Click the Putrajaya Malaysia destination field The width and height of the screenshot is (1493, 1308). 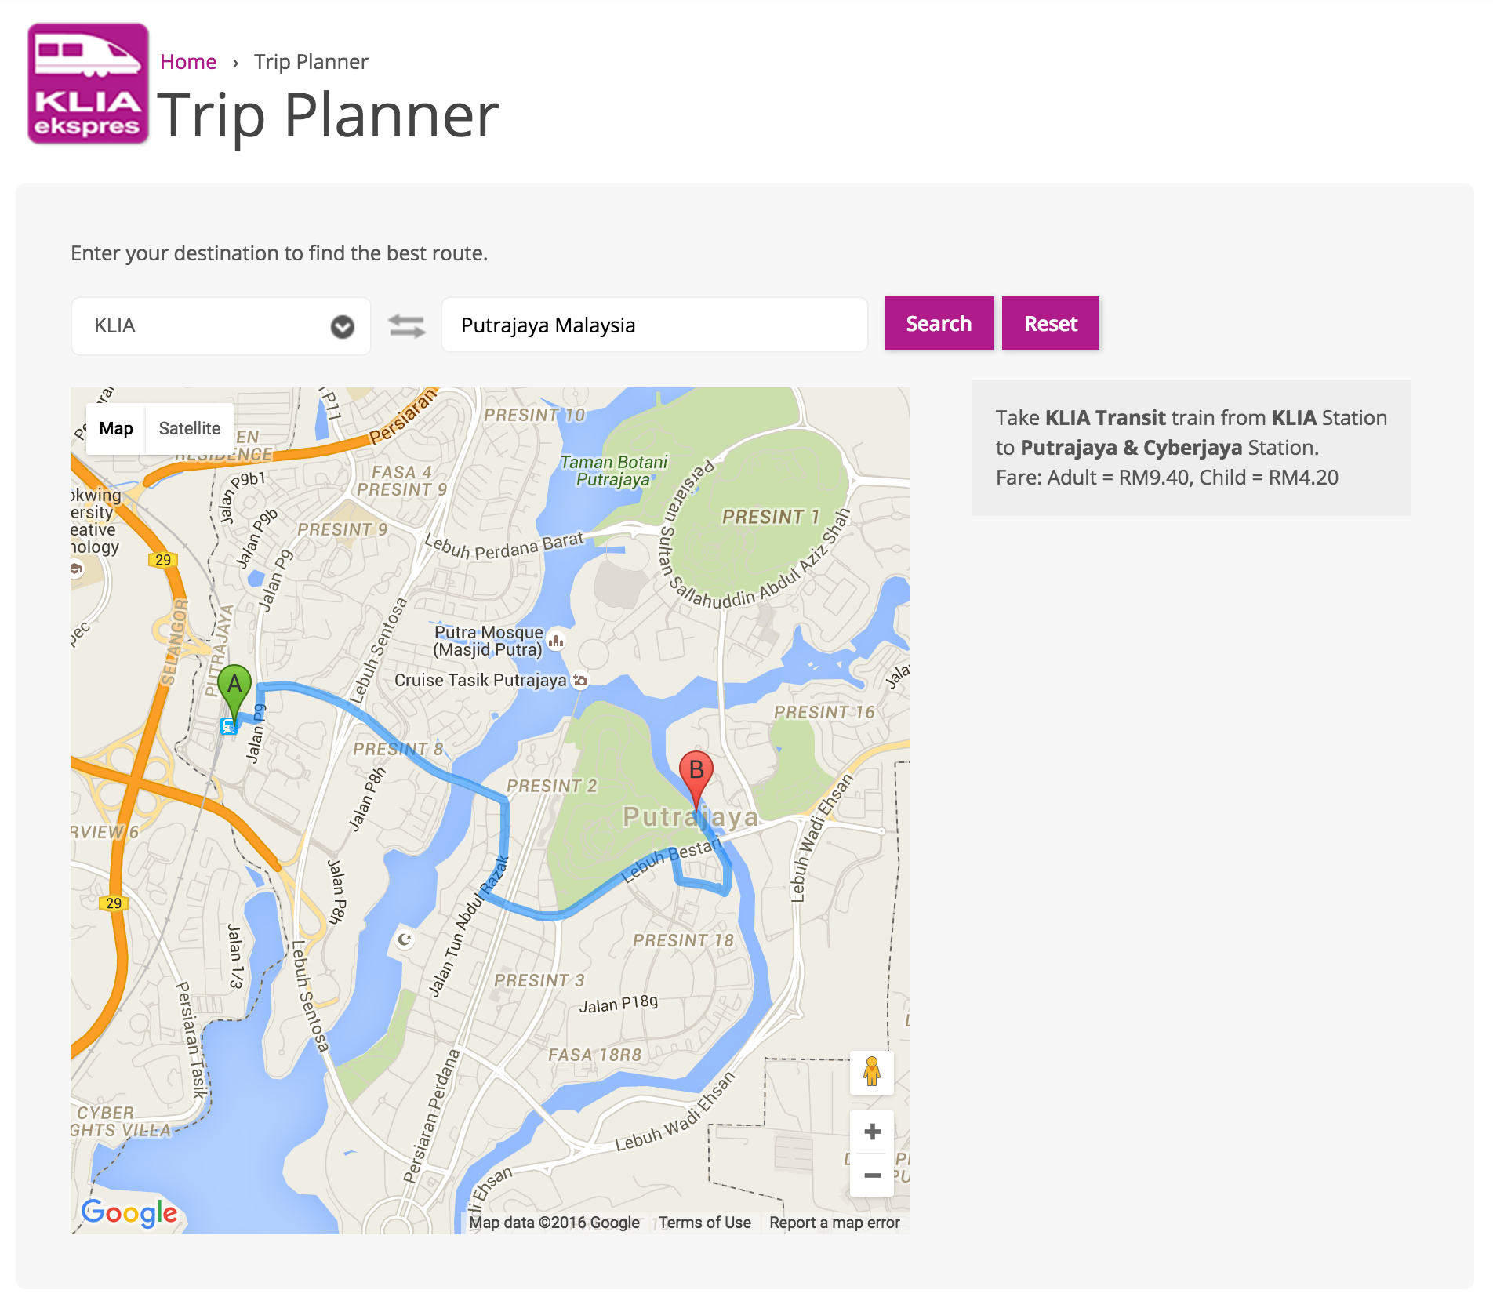[x=654, y=325]
